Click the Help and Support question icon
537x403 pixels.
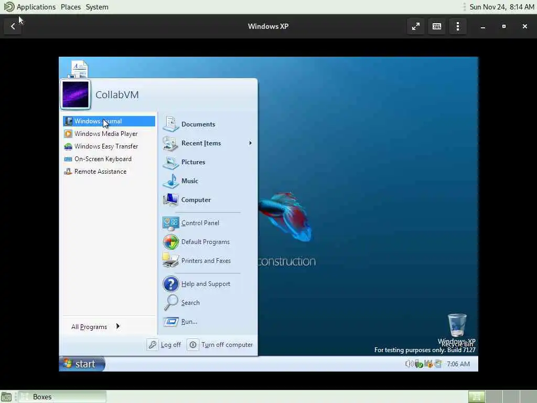pyautogui.click(x=170, y=284)
